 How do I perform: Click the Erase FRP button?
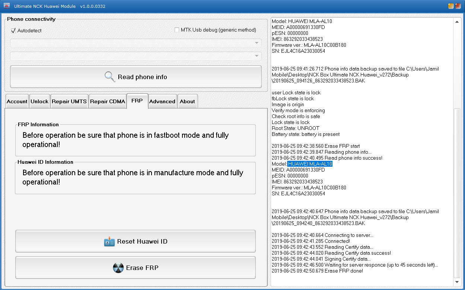pyautogui.click(x=136, y=268)
